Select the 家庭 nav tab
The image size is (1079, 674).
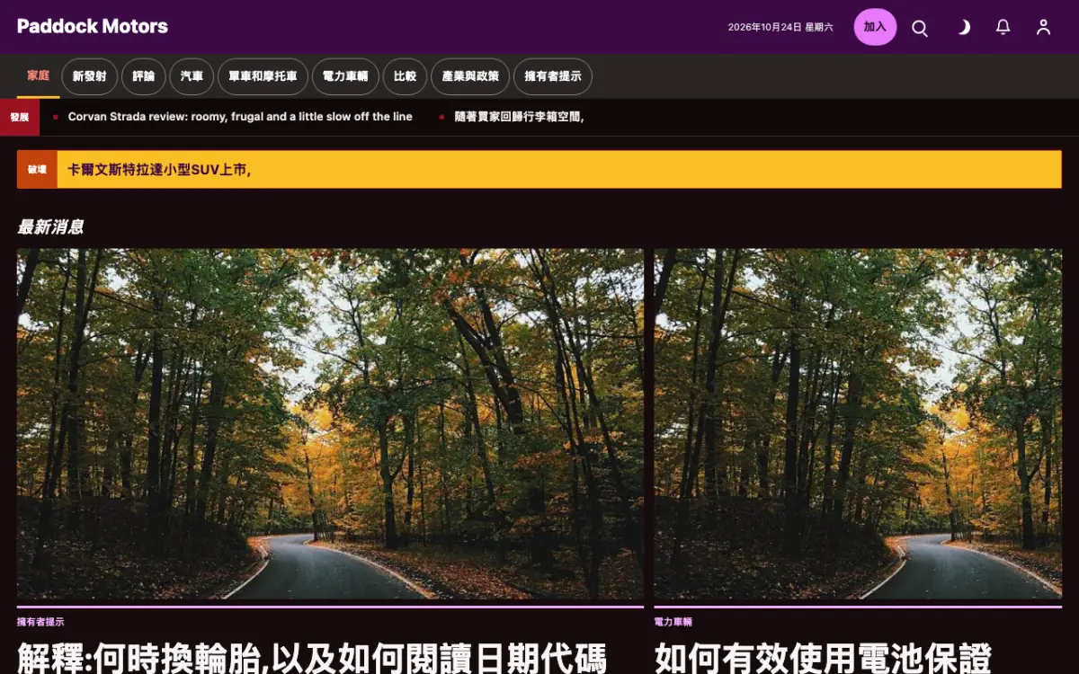(x=39, y=76)
